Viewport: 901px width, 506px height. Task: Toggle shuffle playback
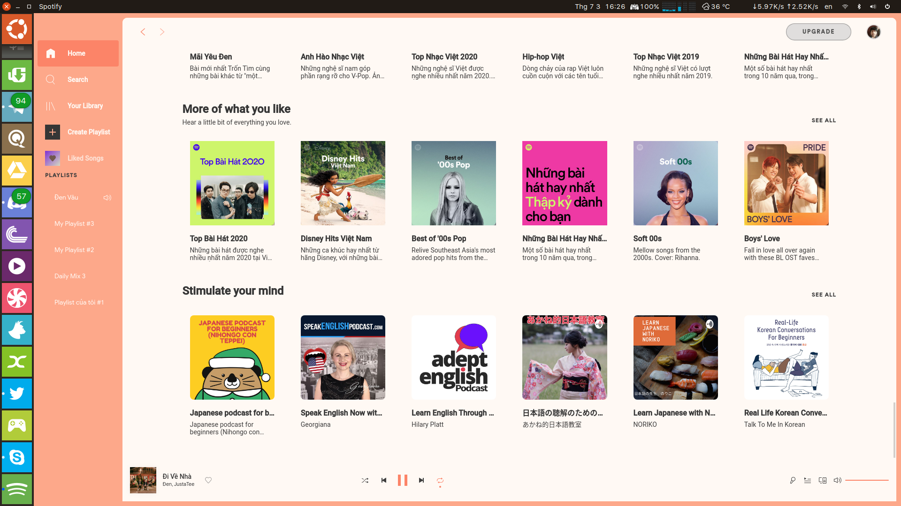point(365,480)
